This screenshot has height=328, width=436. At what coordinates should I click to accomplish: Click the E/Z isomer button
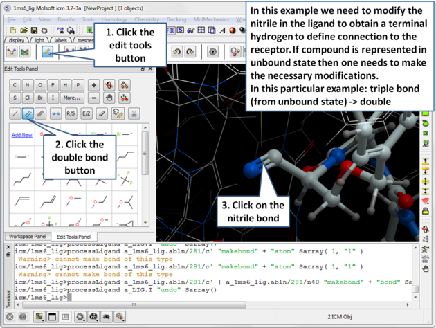pos(87,113)
